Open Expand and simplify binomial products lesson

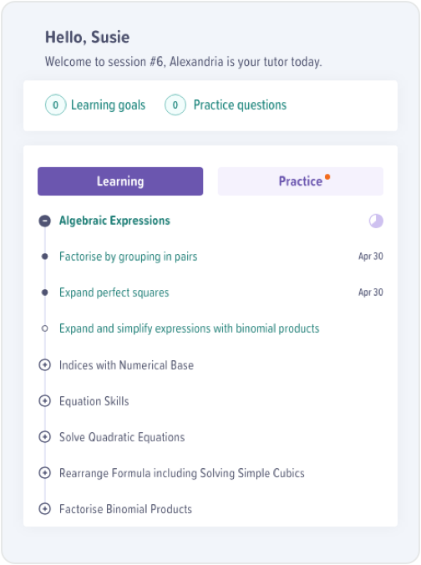click(190, 328)
